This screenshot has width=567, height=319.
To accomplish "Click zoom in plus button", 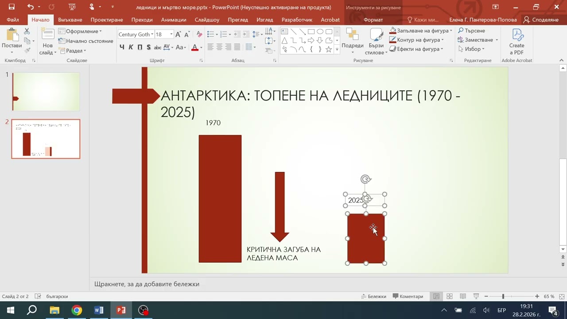I will point(537,296).
